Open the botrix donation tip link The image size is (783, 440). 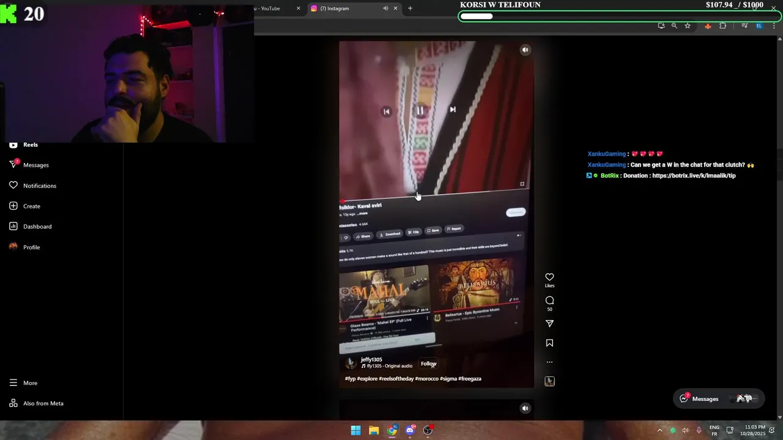click(694, 176)
